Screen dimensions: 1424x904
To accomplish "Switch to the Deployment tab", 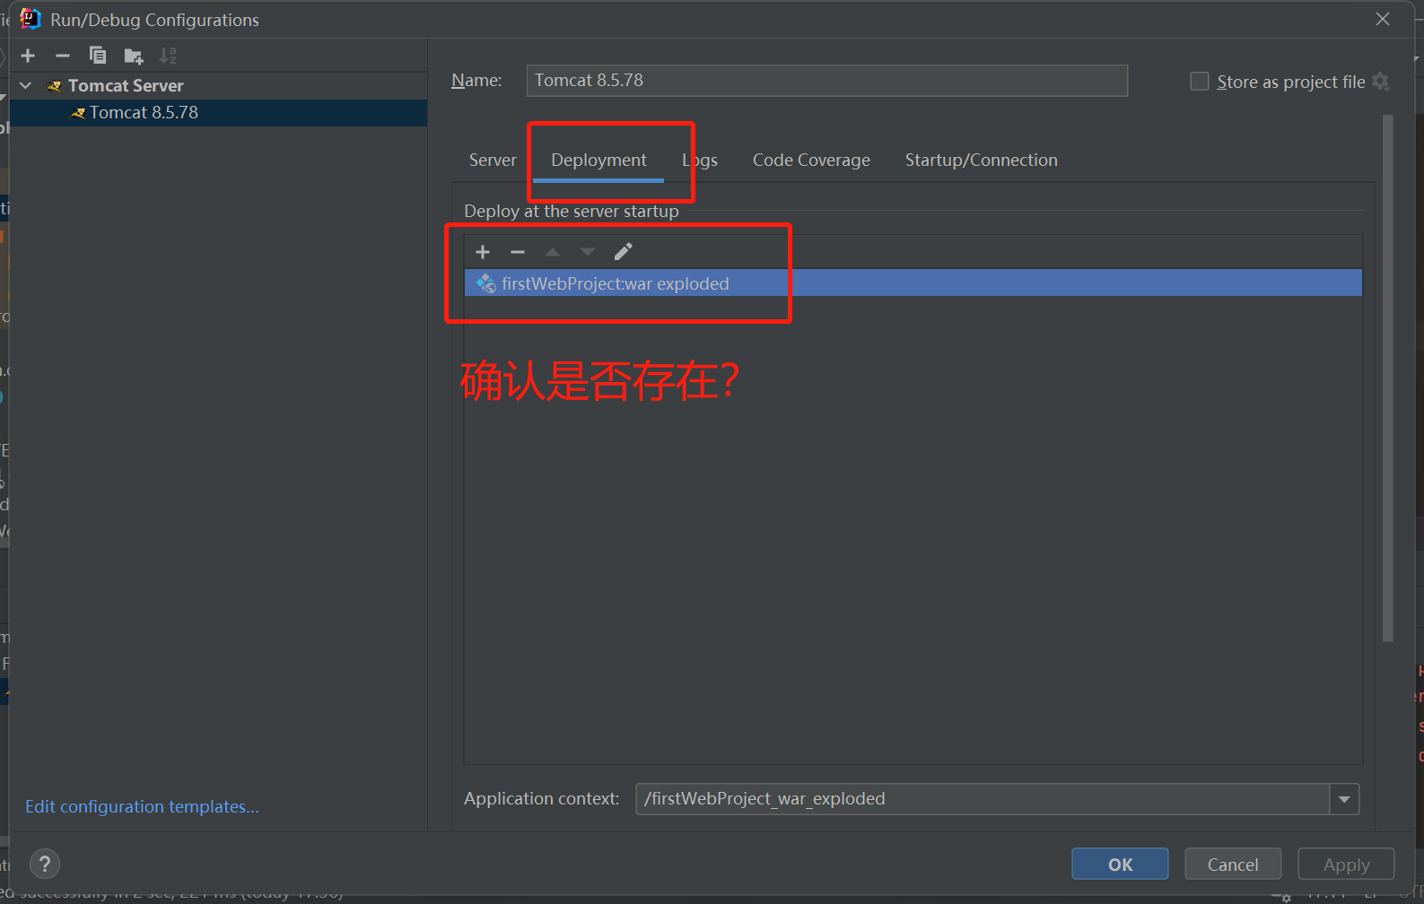I will click(598, 160).
